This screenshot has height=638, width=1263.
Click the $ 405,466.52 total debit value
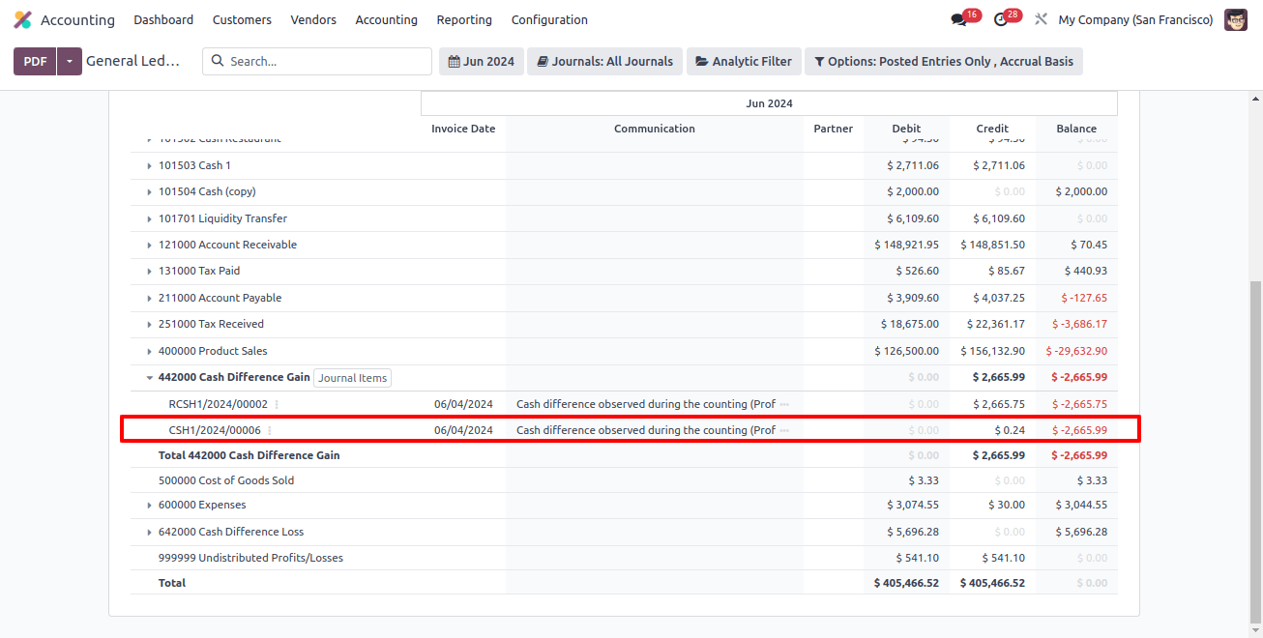[x=906, y=583]
